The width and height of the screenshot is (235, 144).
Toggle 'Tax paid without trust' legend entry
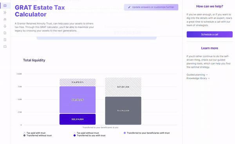86,133
